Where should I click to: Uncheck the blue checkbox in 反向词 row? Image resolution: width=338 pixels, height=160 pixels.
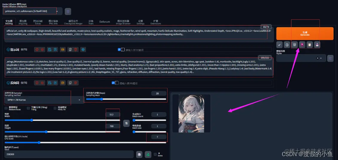pos(113,83)
